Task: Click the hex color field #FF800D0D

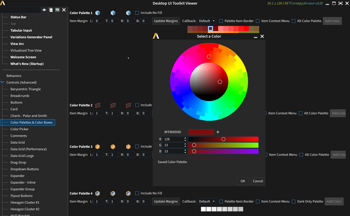Action: (x=173, y=132)
